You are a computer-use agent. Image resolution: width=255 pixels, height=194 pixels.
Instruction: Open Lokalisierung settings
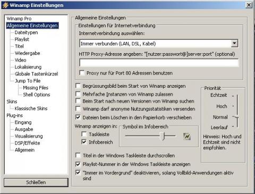[28, 67]
